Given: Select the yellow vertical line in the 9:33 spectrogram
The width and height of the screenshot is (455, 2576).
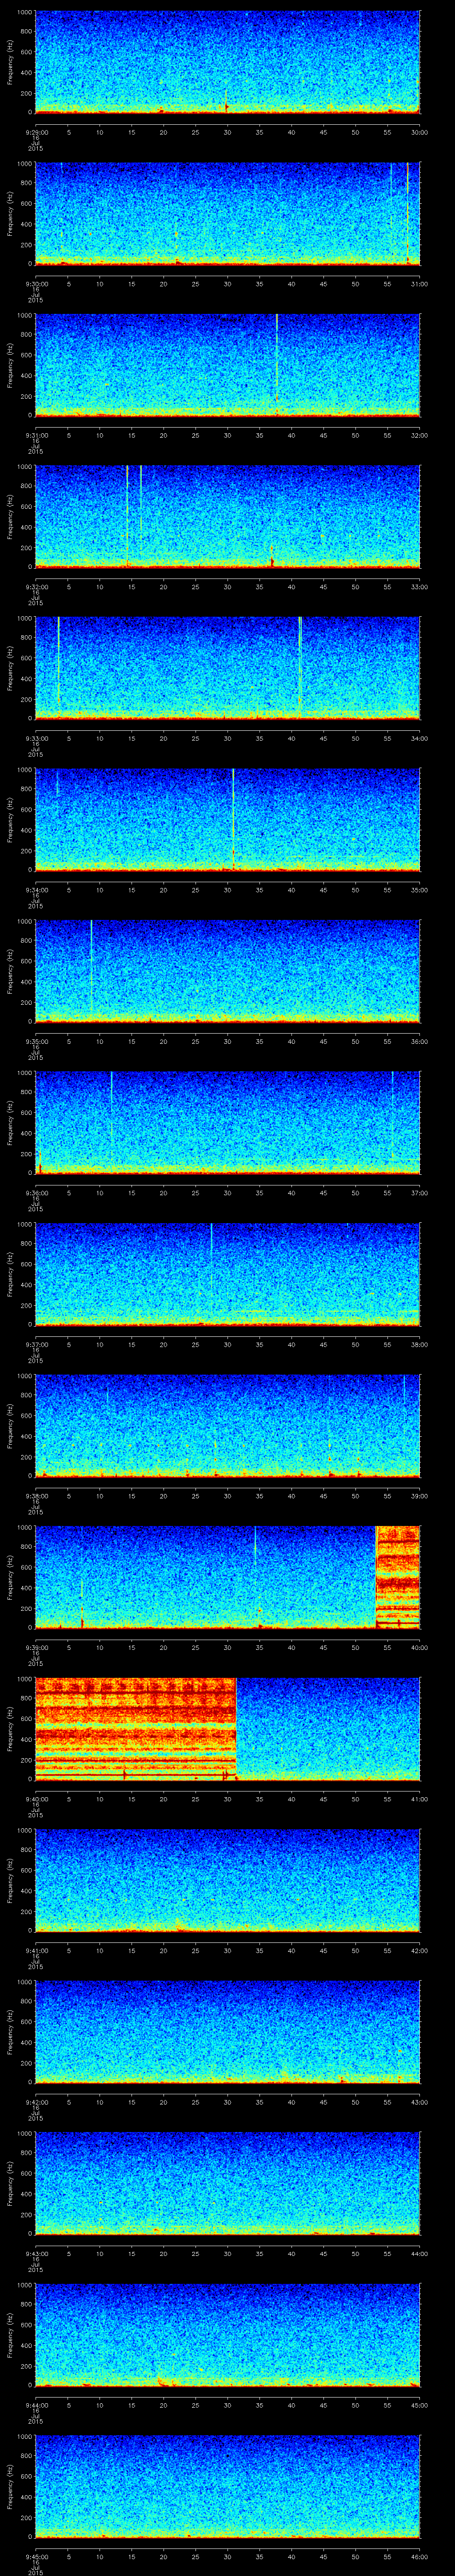Looking at the screenshot, I should point(59,662).
